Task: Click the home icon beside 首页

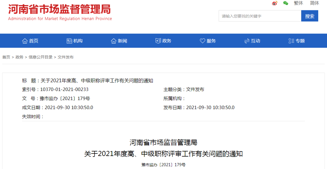Action: pos(25,41)
